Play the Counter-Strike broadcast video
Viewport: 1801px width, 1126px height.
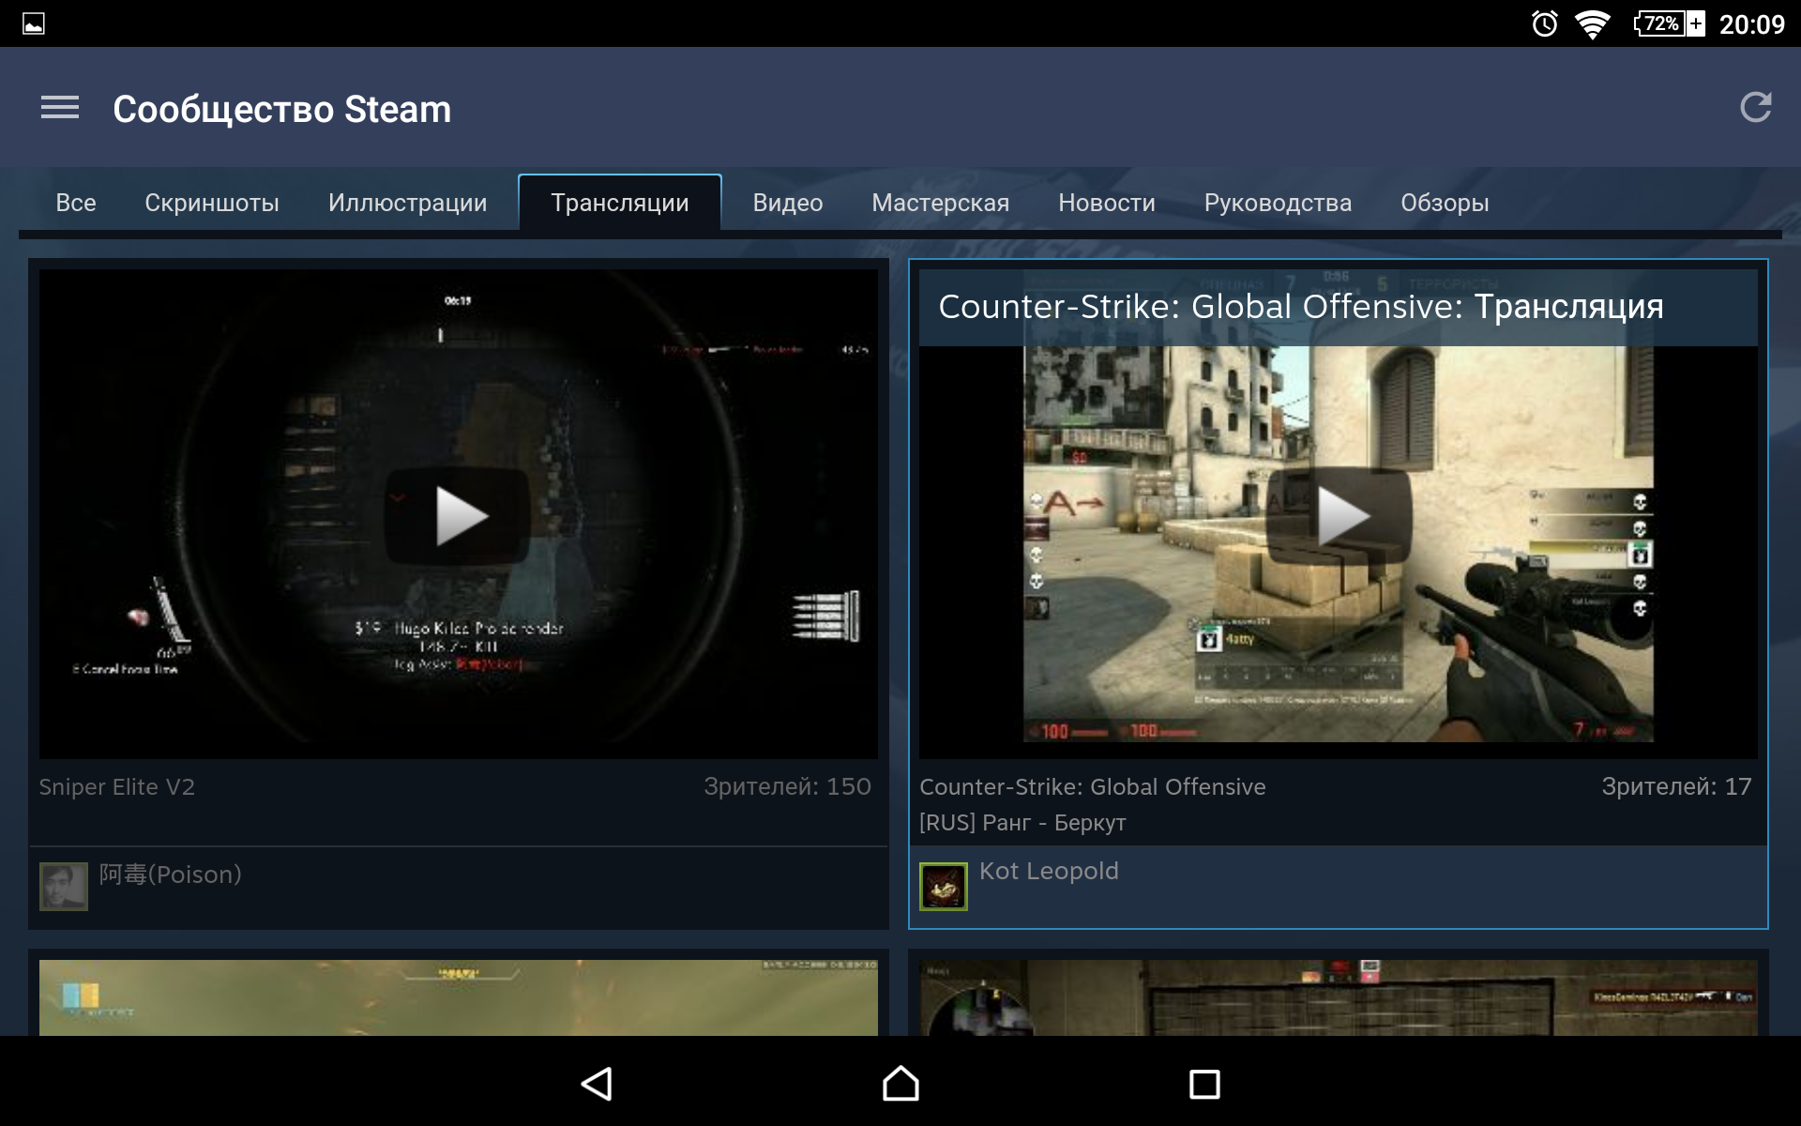coord(1339,516)
